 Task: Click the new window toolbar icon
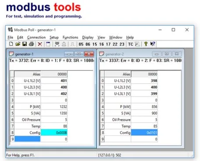click(48, 44)
